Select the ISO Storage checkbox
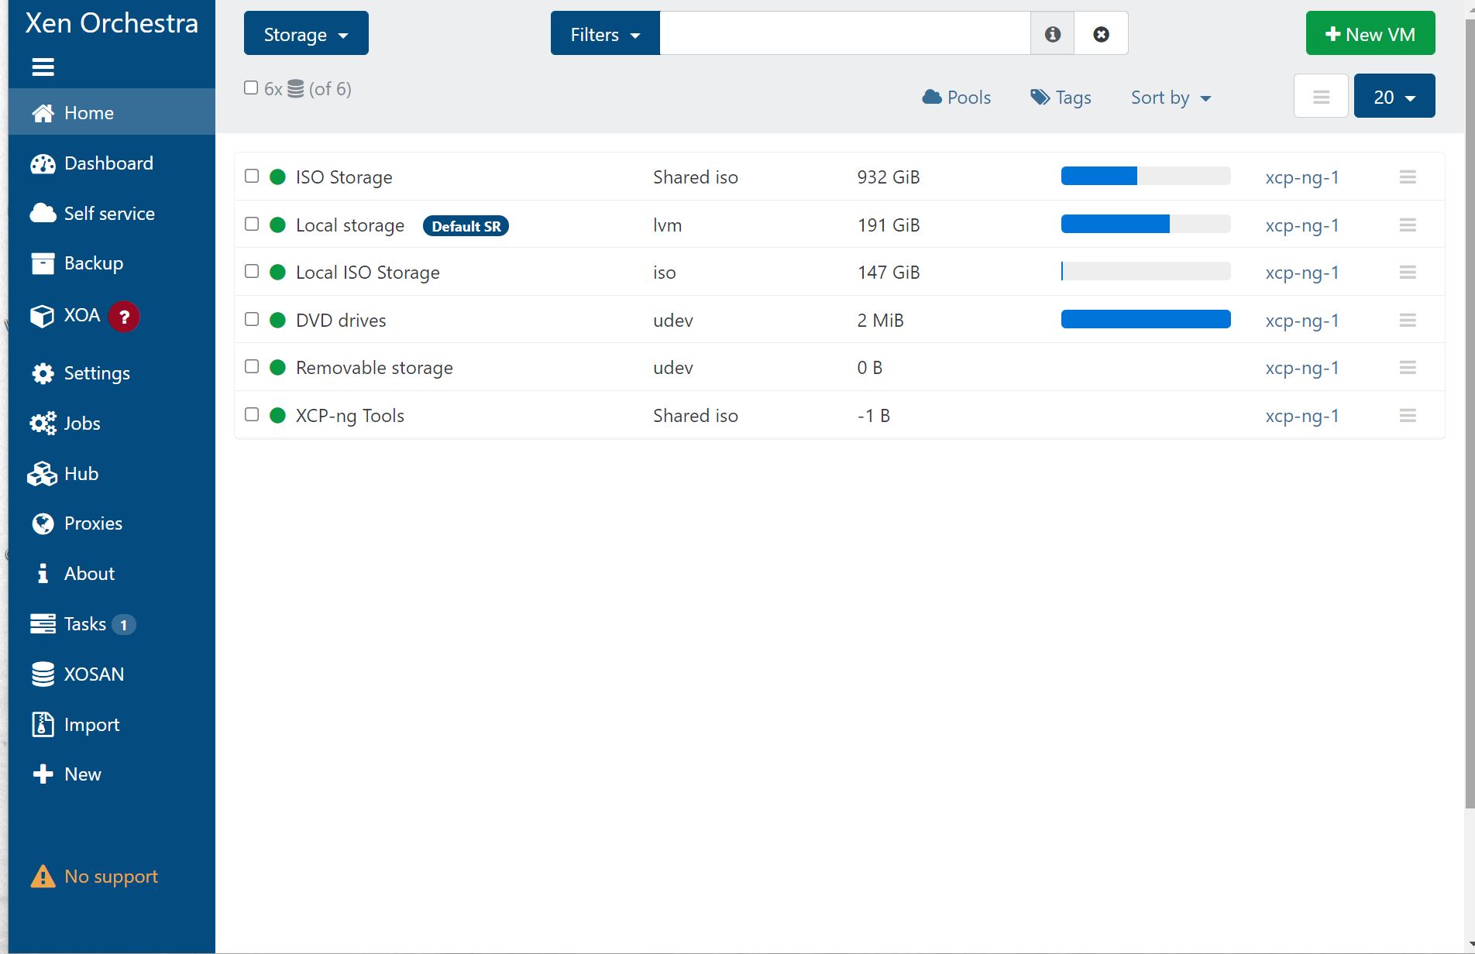Viewport: 1475px width, 954px height. click(252, 177)
